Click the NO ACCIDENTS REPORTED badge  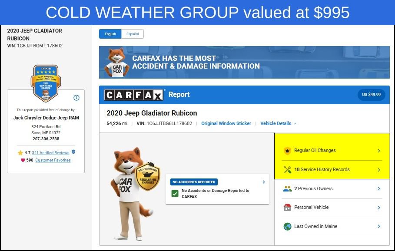(x=194, y=182)
